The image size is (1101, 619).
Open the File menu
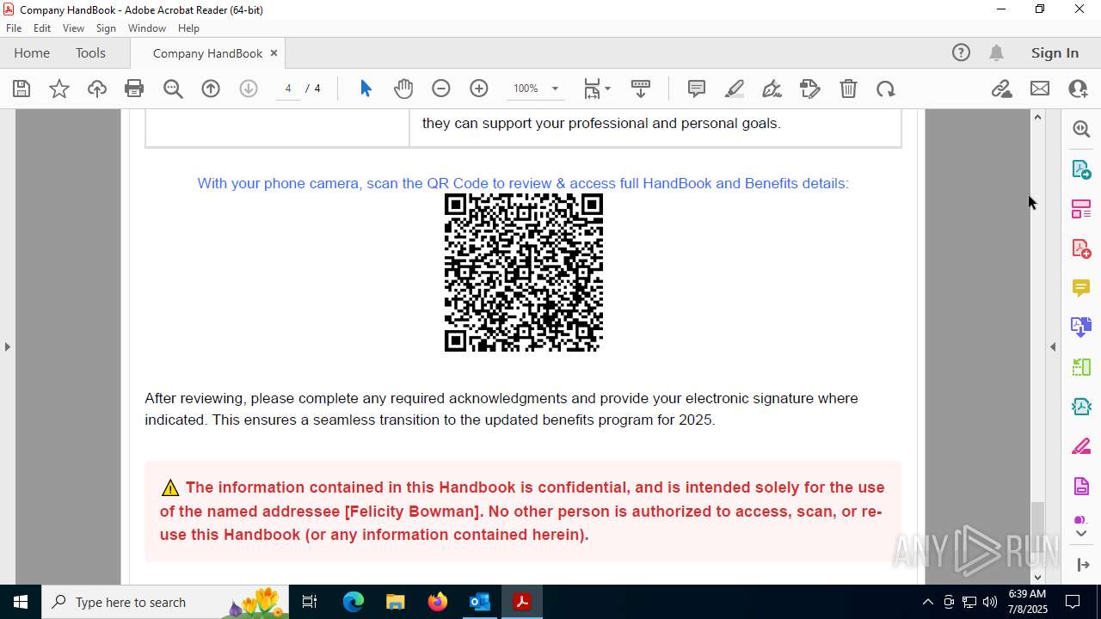(14, 28)
